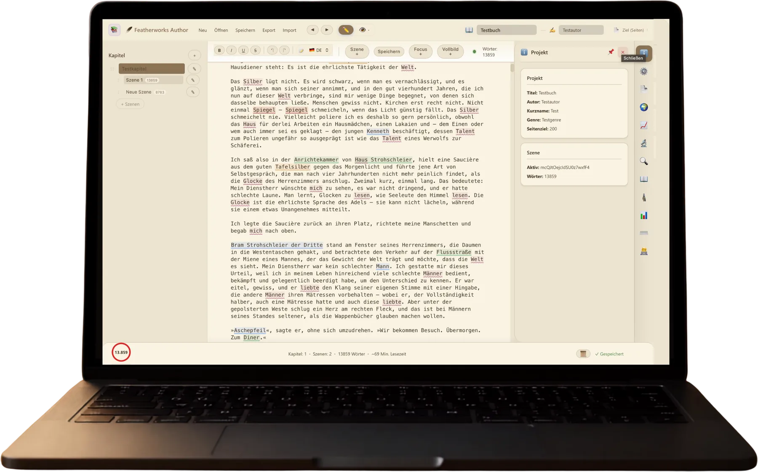Image resolution: width=758 pixels, height=472 pixels.
Task: Select the Testkapitel chapter
Action: tap(152, 69)
